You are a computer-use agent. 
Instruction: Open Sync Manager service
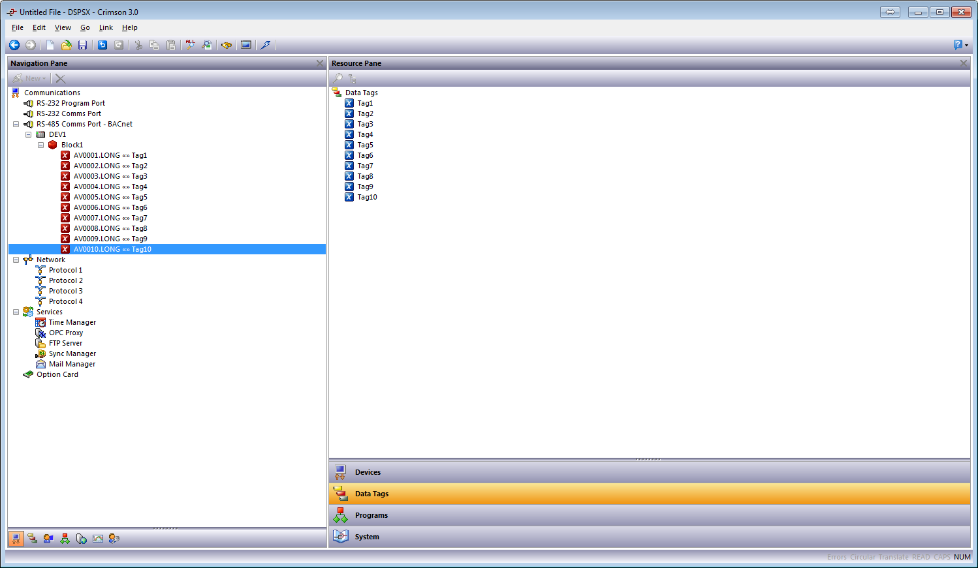(72, 353)
